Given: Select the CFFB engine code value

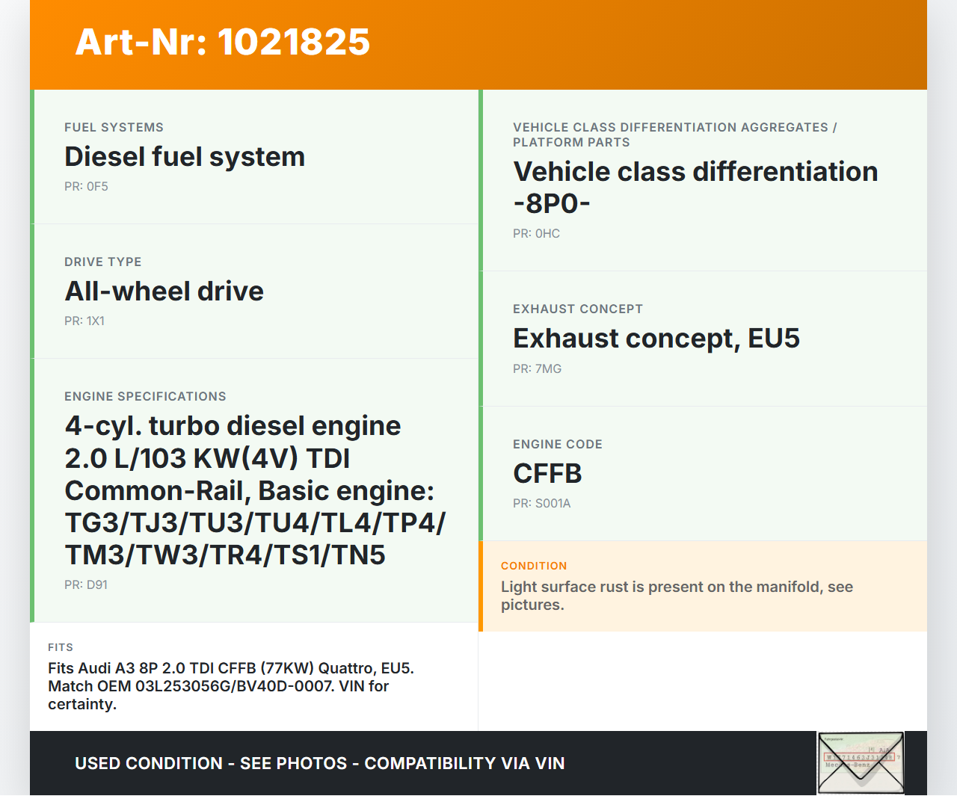Looking at the screenshot, I should [547, 474].
